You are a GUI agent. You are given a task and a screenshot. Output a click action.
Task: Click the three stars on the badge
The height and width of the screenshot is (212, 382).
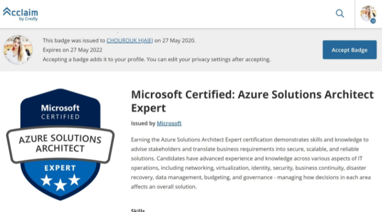tap(60, 182)
